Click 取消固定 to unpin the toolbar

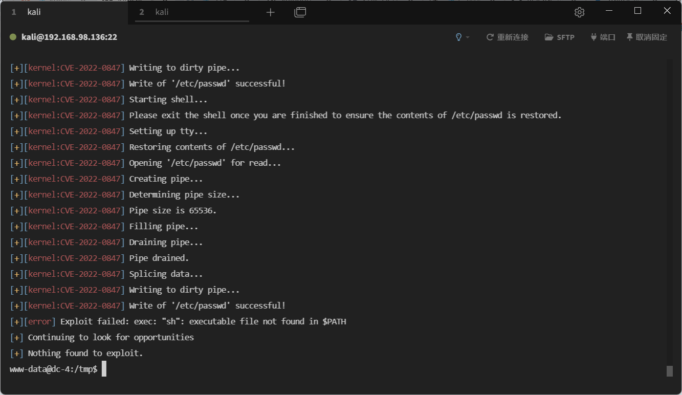coord(647,37)
